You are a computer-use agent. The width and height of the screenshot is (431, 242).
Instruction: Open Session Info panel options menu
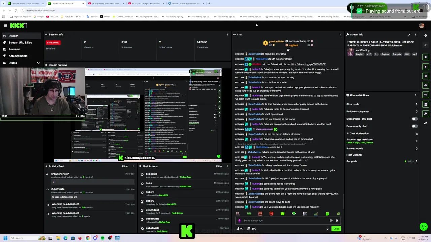click(x=227, y=34)
